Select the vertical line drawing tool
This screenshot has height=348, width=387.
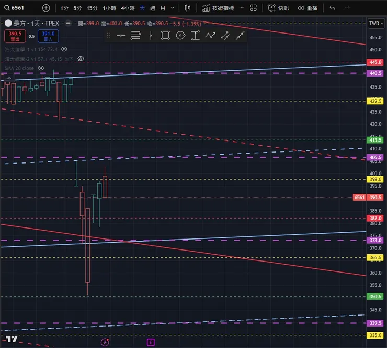tap(151, 36)
